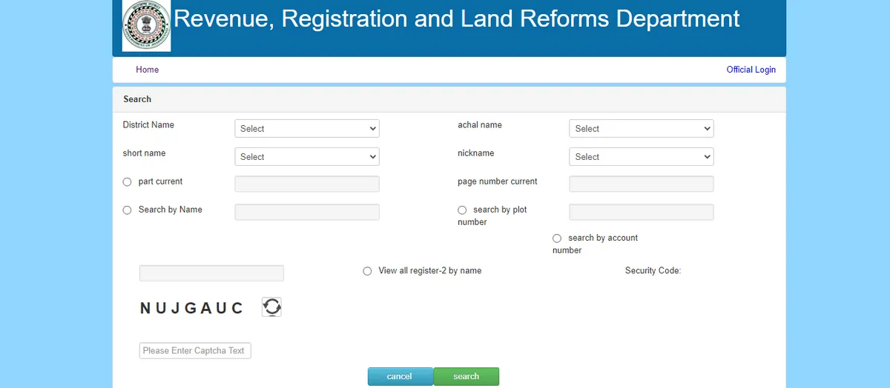The height and width of the screenshot is (388, 890).
Task: Open the District Name dropdown
Action: (x=306, y=129)
